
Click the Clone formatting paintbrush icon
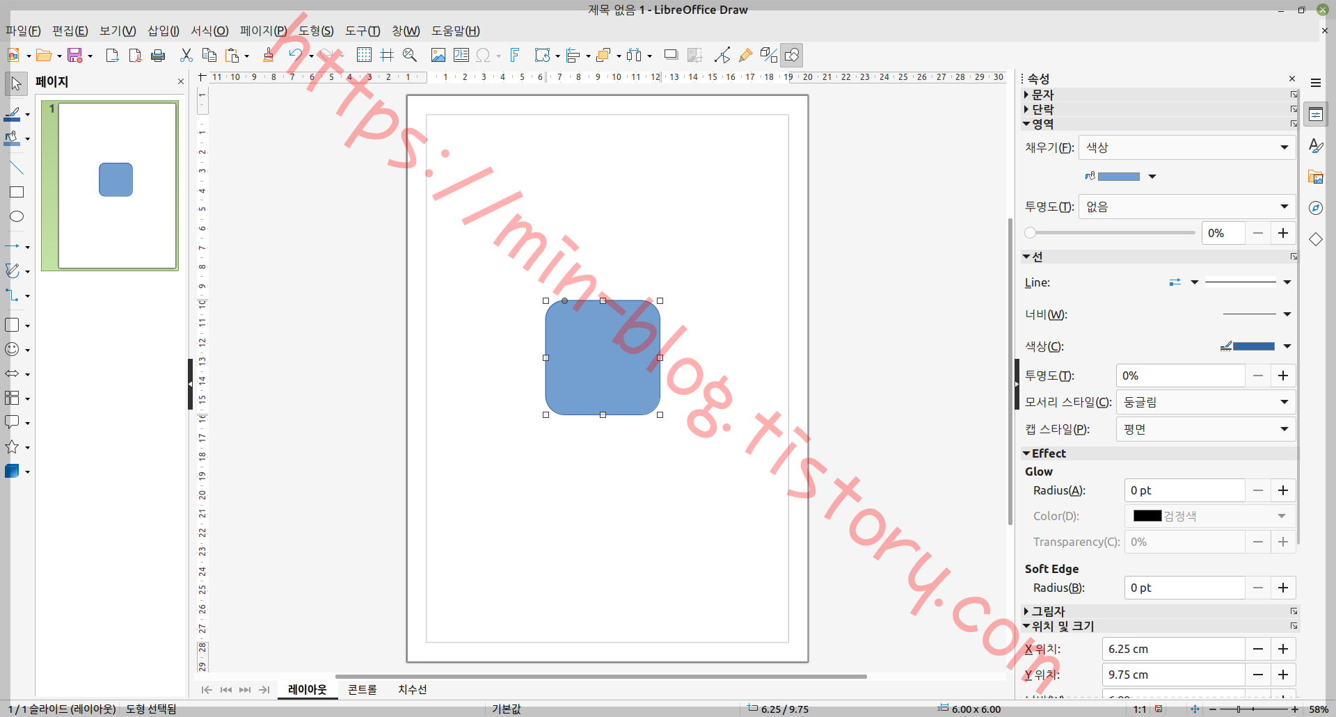click(x=269, y=55)
